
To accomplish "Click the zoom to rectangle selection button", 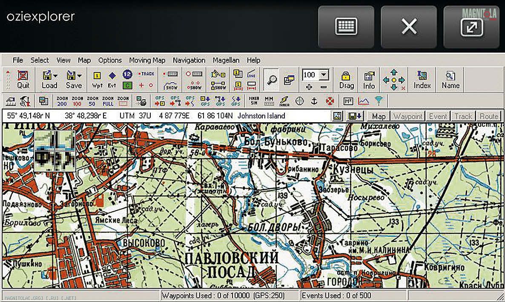I will [123, 101].
